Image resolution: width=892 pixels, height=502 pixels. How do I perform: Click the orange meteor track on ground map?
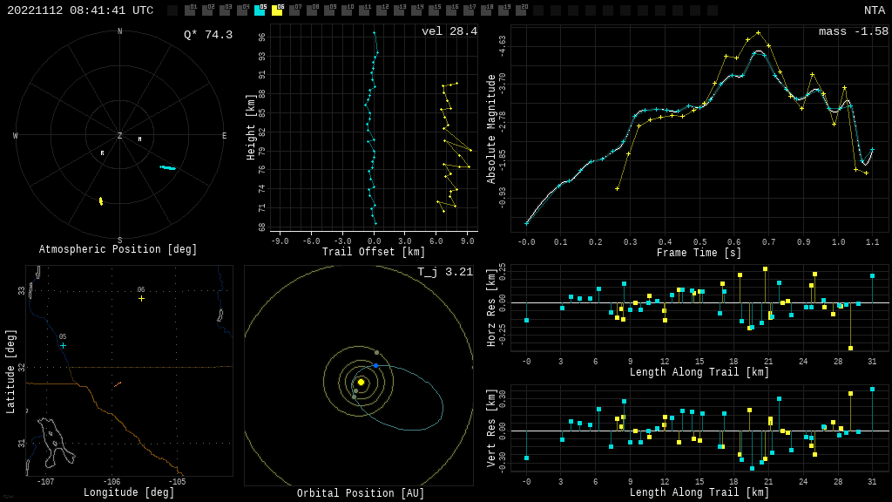tap(117, 383)
